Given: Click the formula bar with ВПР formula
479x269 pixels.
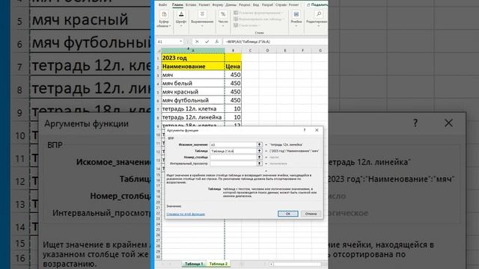Looking at the screenshot, I should (275, 42).
